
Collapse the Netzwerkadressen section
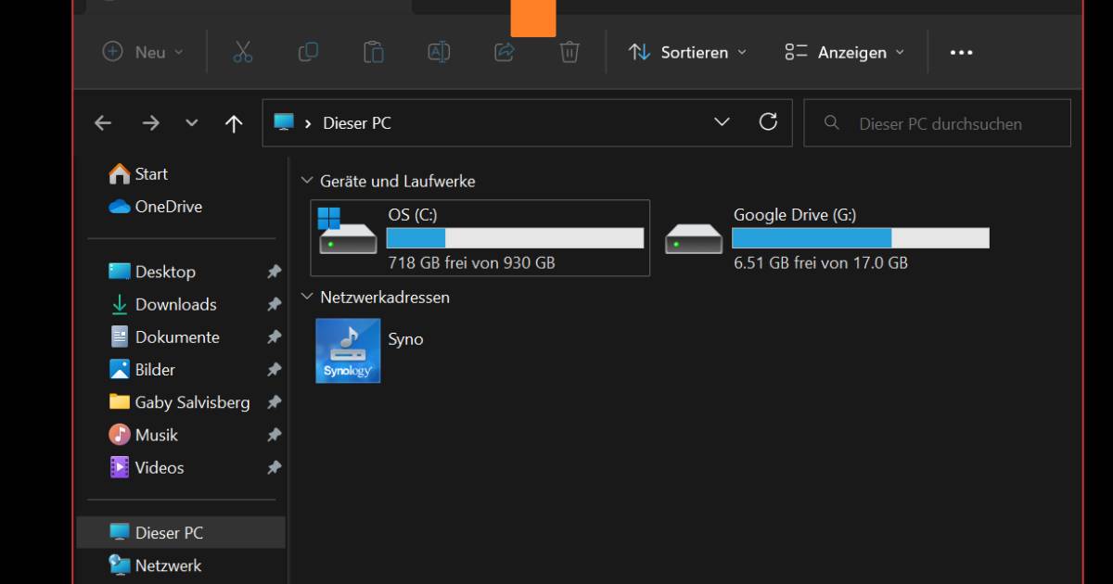pyautogui.click(x=306, y=296)
